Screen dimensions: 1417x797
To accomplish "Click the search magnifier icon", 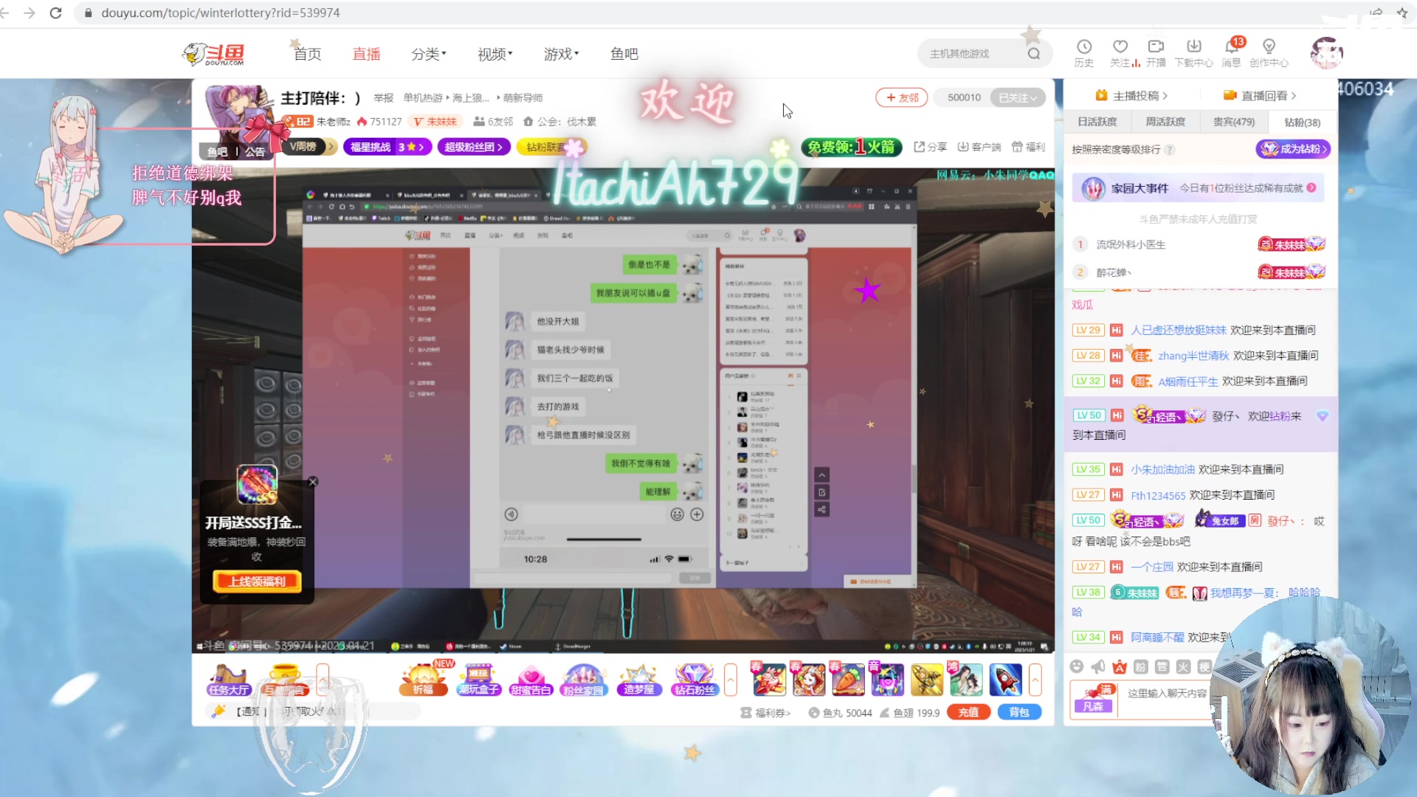I will 1034,54.
